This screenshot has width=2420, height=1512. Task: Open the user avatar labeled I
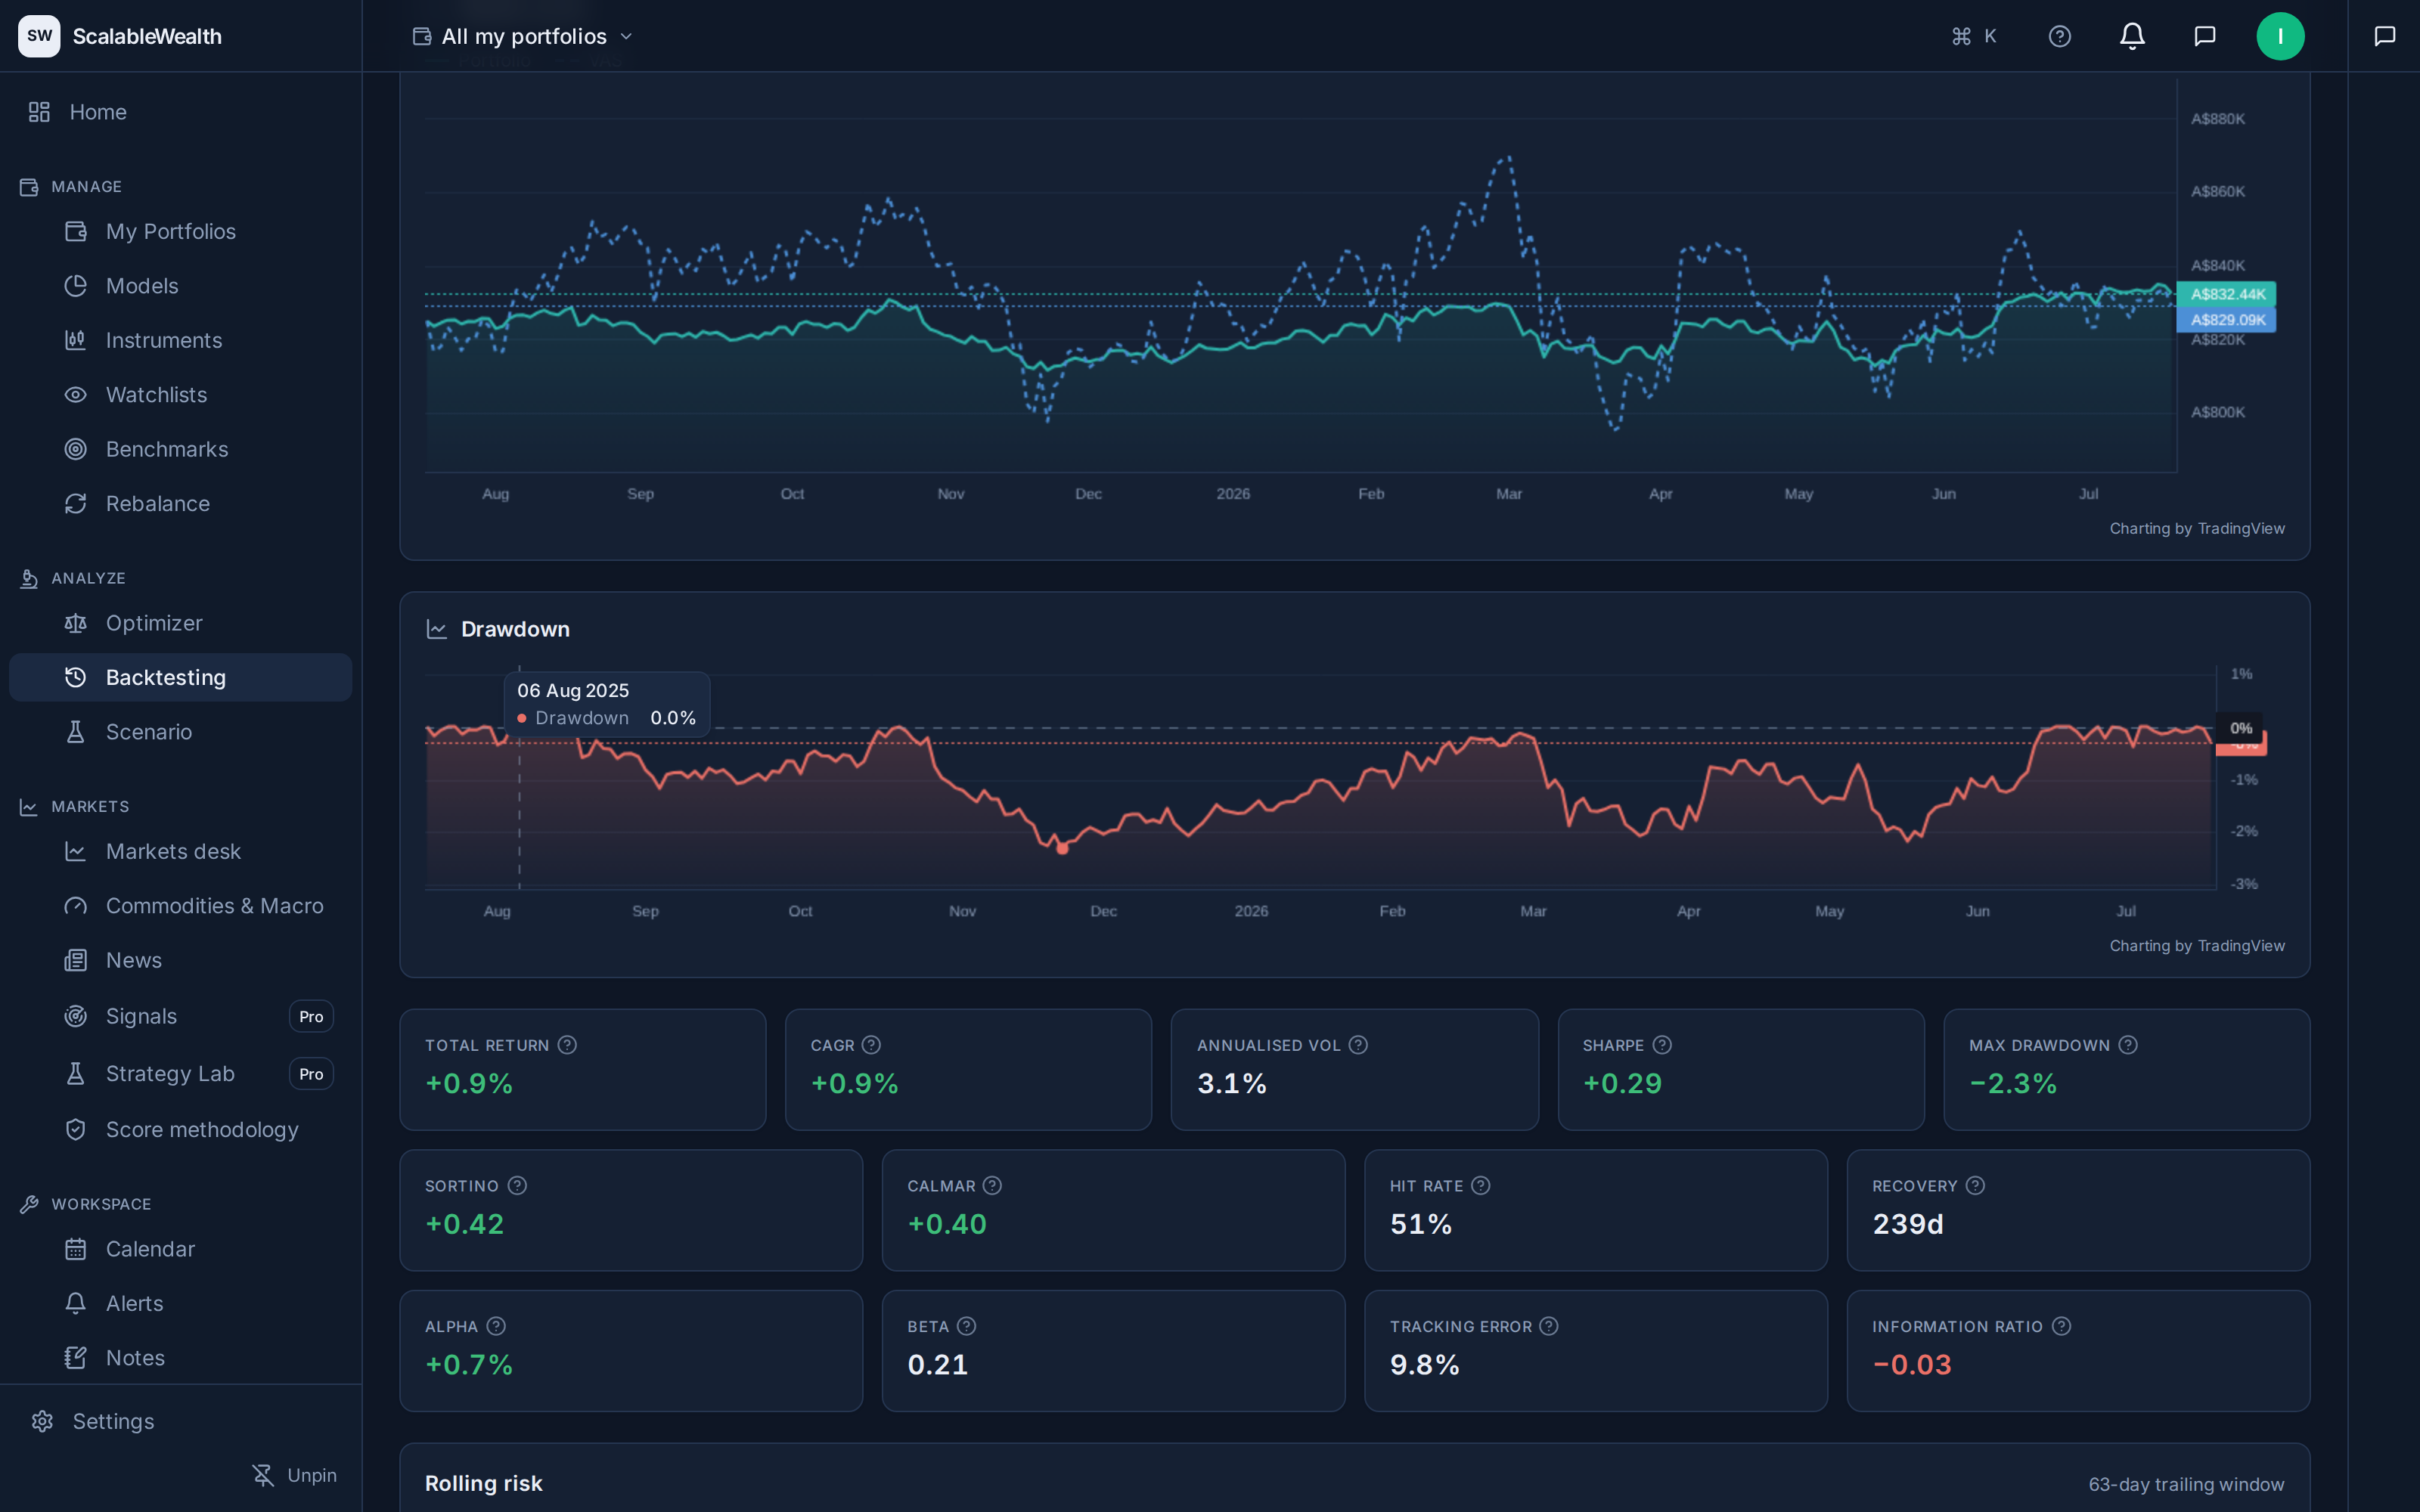tap(2280, 36)
